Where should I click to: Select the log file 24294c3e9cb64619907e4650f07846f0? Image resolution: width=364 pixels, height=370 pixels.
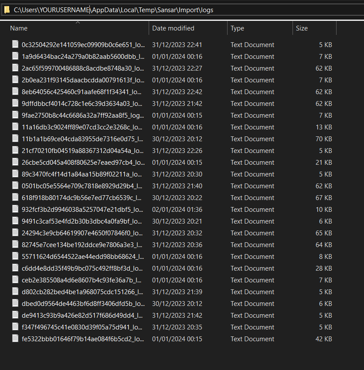82,233
